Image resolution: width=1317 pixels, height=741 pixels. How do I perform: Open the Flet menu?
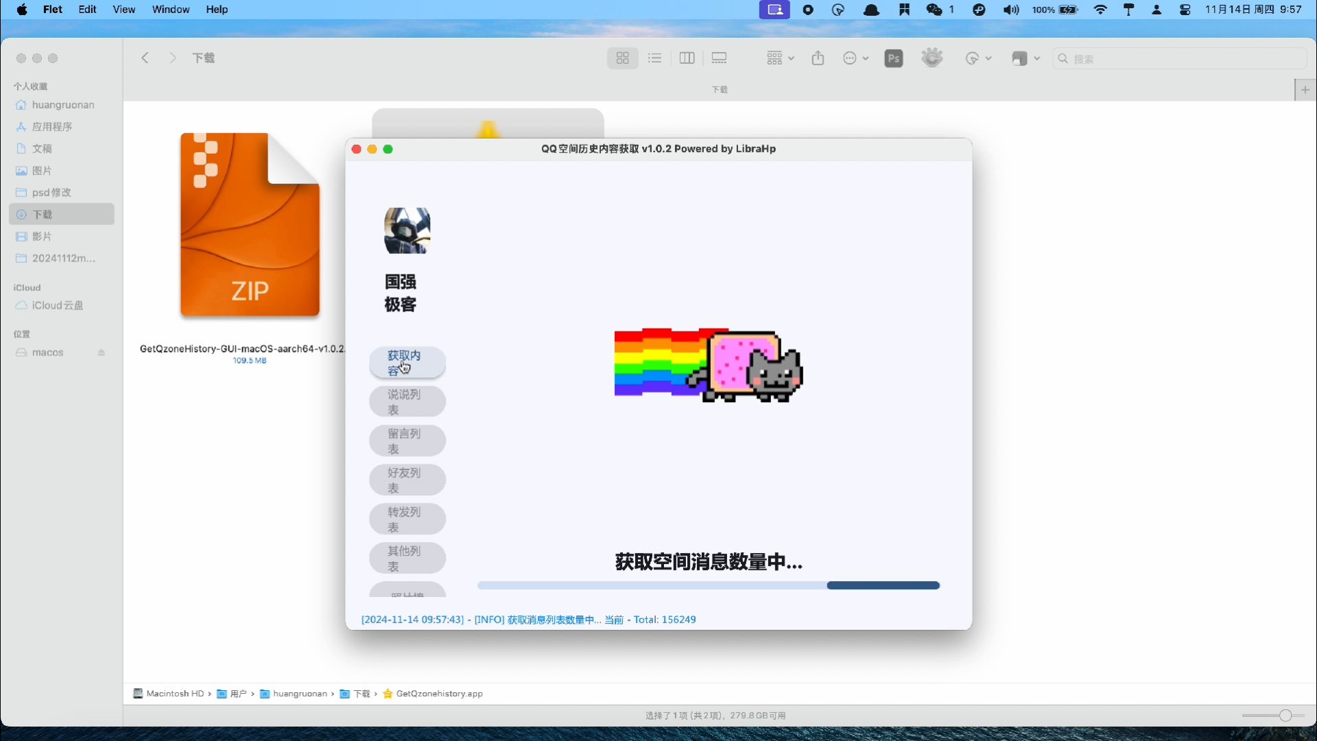[53, 10]
